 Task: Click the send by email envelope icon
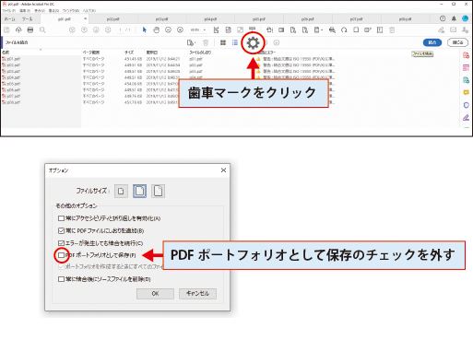tap(454, 30)
